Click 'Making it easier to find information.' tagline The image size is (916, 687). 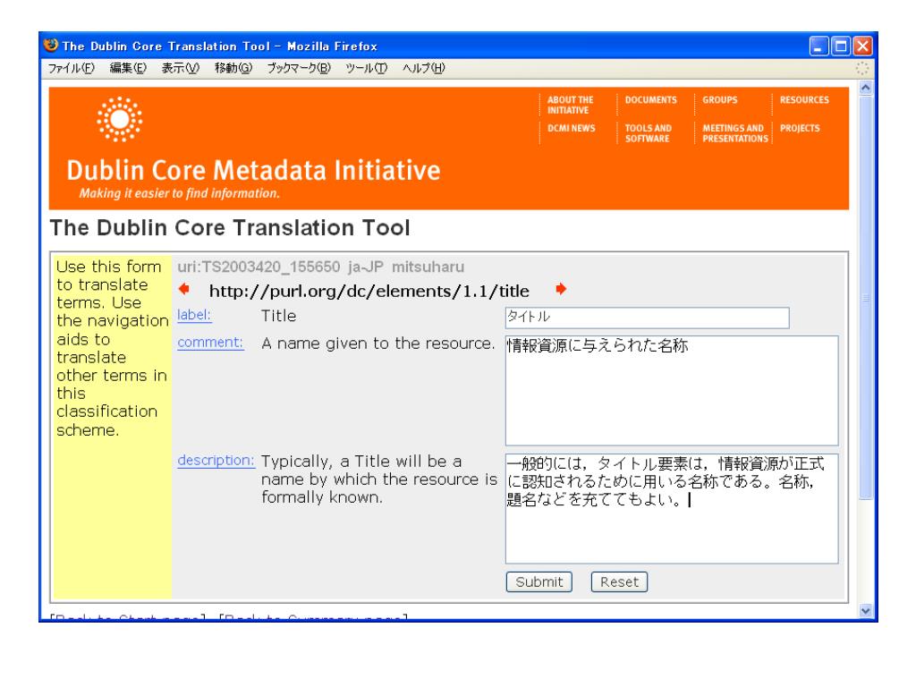click(179, 193)
